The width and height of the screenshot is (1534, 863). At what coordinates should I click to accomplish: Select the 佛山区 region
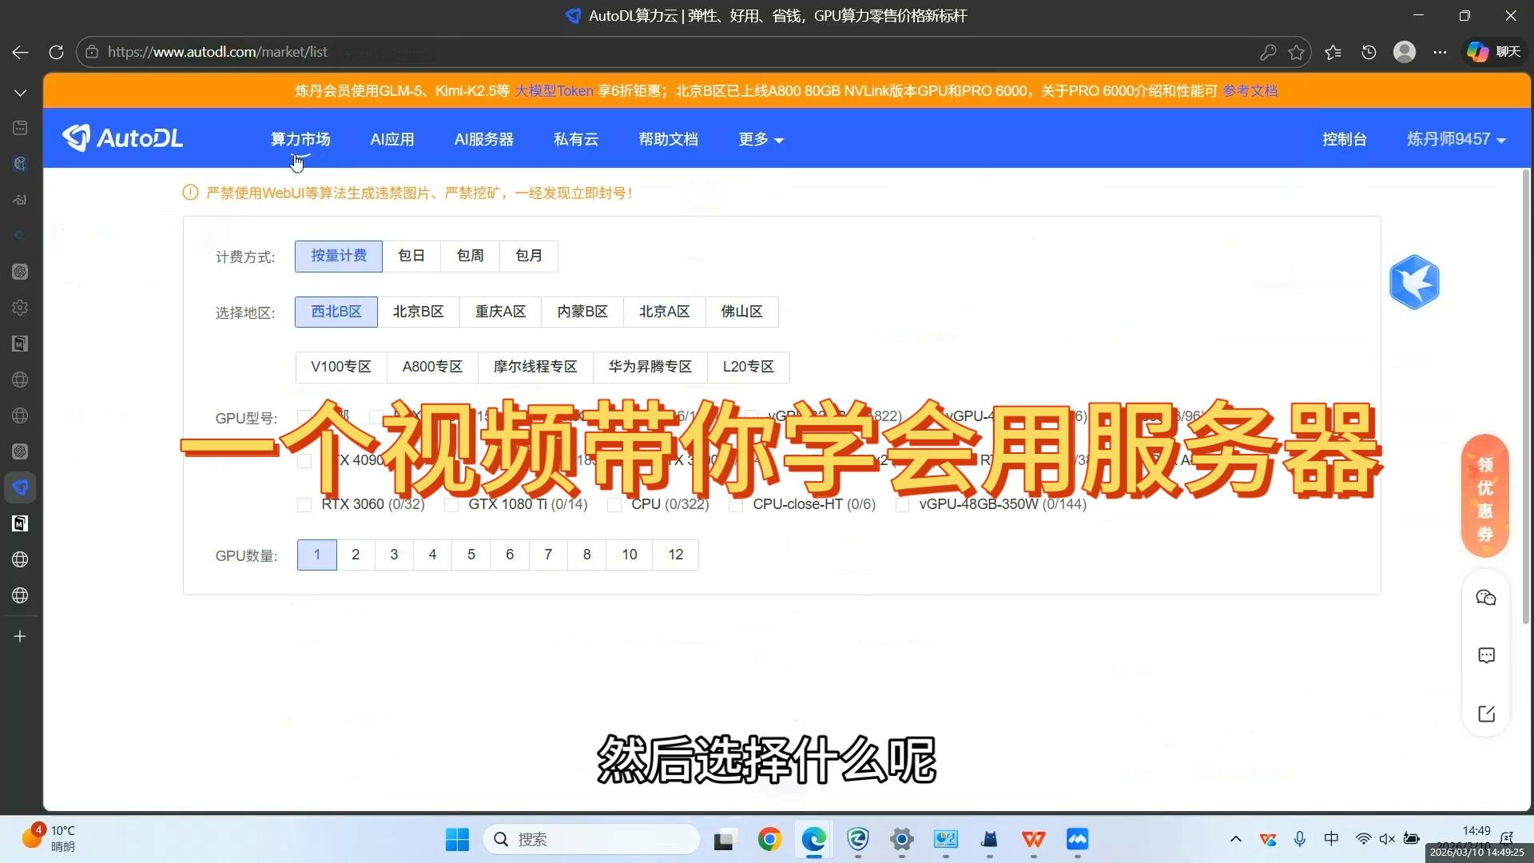coord(742,312)
